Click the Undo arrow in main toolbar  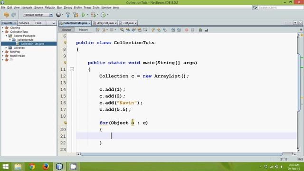6,15
